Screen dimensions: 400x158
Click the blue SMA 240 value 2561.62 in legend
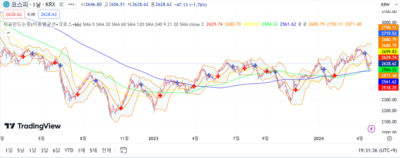(288, 24)
